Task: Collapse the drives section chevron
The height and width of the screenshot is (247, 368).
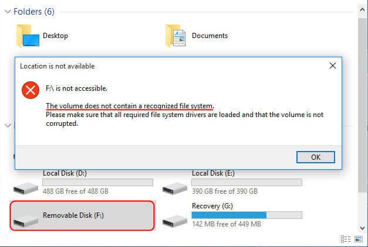Action: [x=7, y=125]
